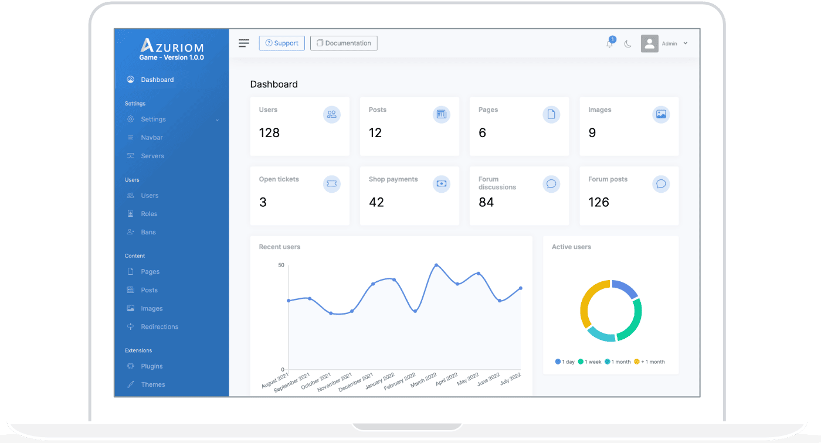Click the Users count 128
The width and height of the screenshot is (821, 443).
click(x=269, y=133)
